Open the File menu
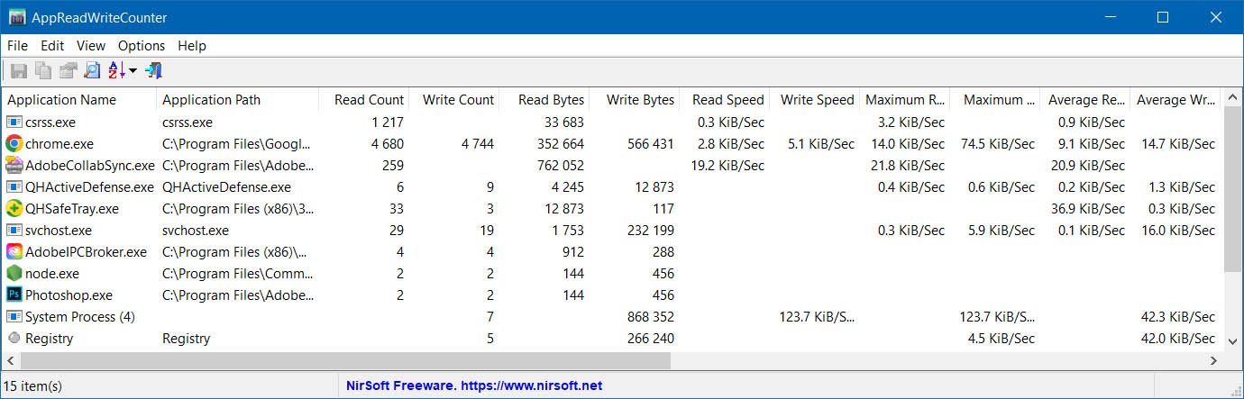Image resolution: width=1244 pixels, height=399 pixels. (17, 45)
